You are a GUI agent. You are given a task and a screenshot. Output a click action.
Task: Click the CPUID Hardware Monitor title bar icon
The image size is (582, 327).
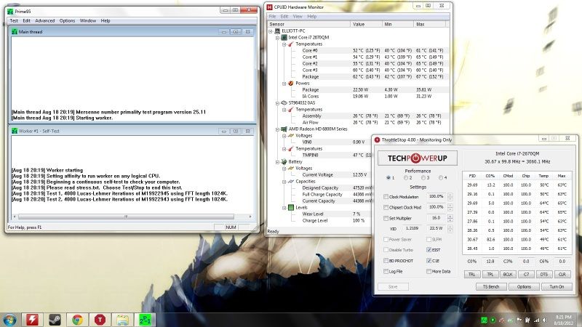click(x=270, y=7)
